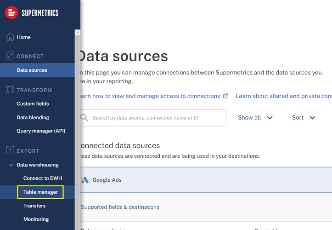
Task: Open Custom fields page
Action: (x=33, y=103)
